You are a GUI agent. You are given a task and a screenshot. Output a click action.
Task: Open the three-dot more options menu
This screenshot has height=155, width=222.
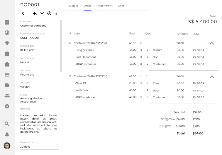click(x=56, y=13)
